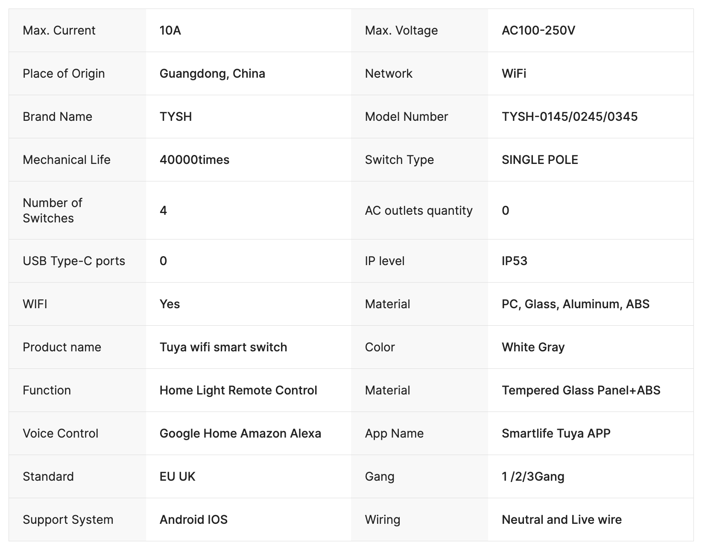The height and width of the screenshot is (549, 702).
Task: Click the "IP53" IP level value
Action: (x=514, y=261)
